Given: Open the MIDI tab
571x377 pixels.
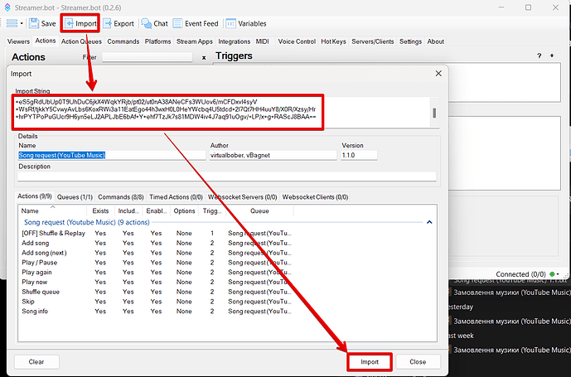Looking at the screenshot, I should point(262,41).
